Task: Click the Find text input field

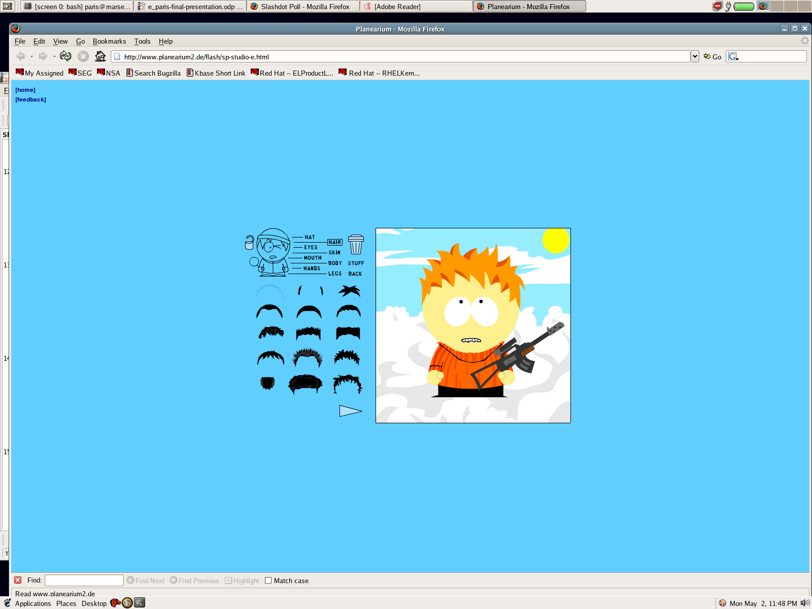Action: [84, 580]
